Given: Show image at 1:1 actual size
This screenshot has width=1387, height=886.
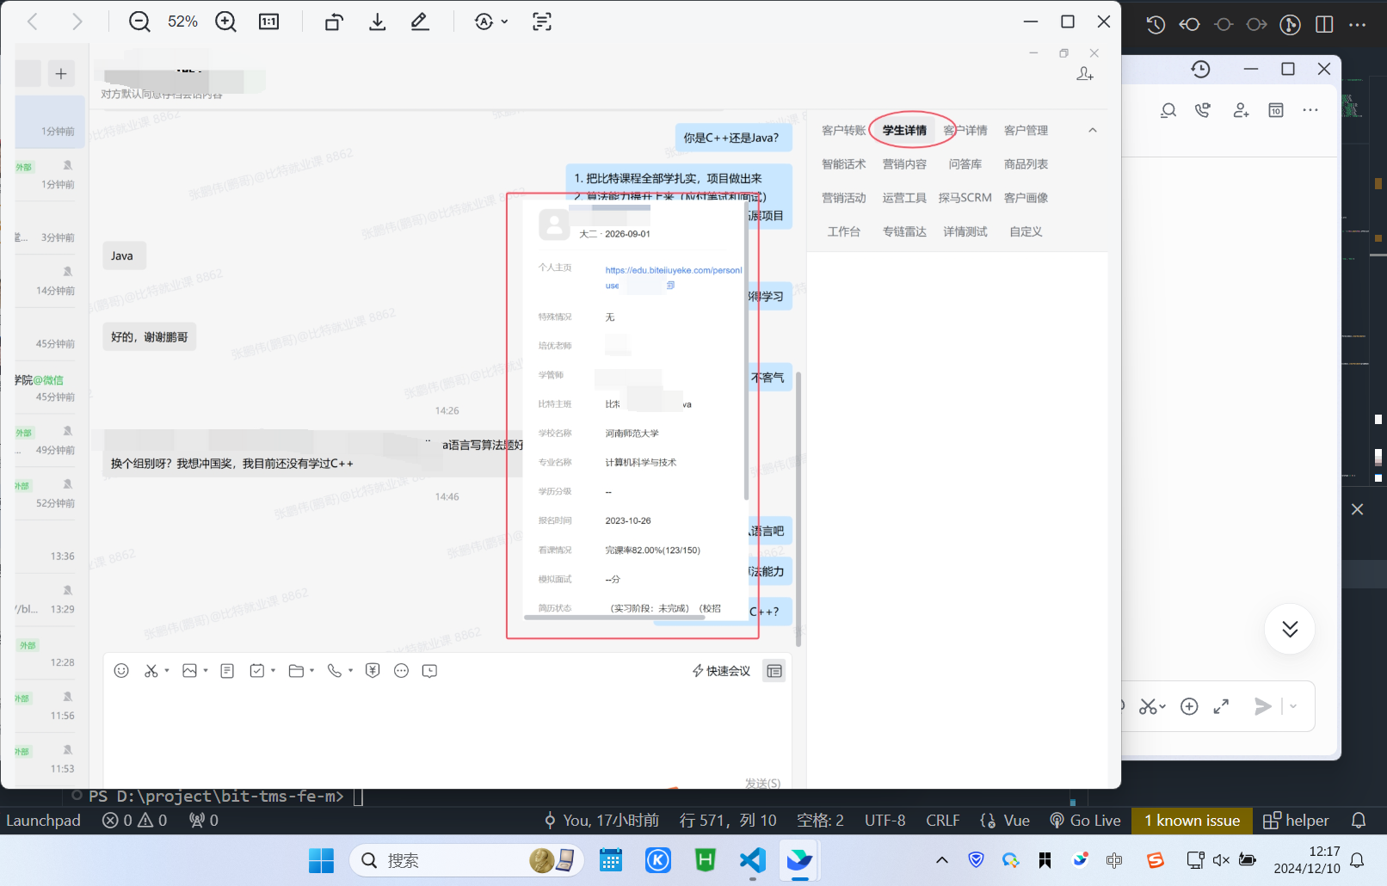Looking at the screenshot, I should coord(268,22).
